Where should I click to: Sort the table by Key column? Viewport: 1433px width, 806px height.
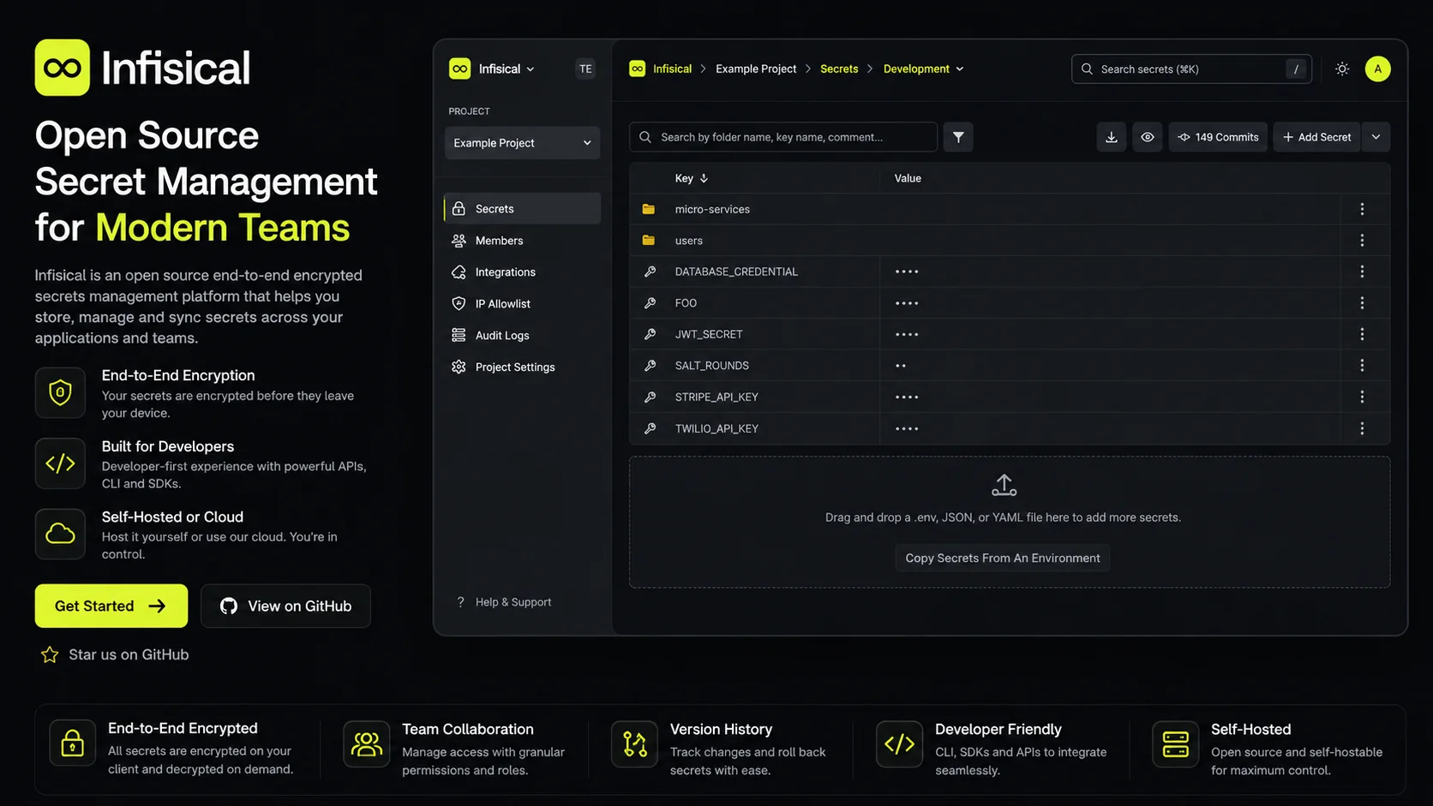[692, 178]
